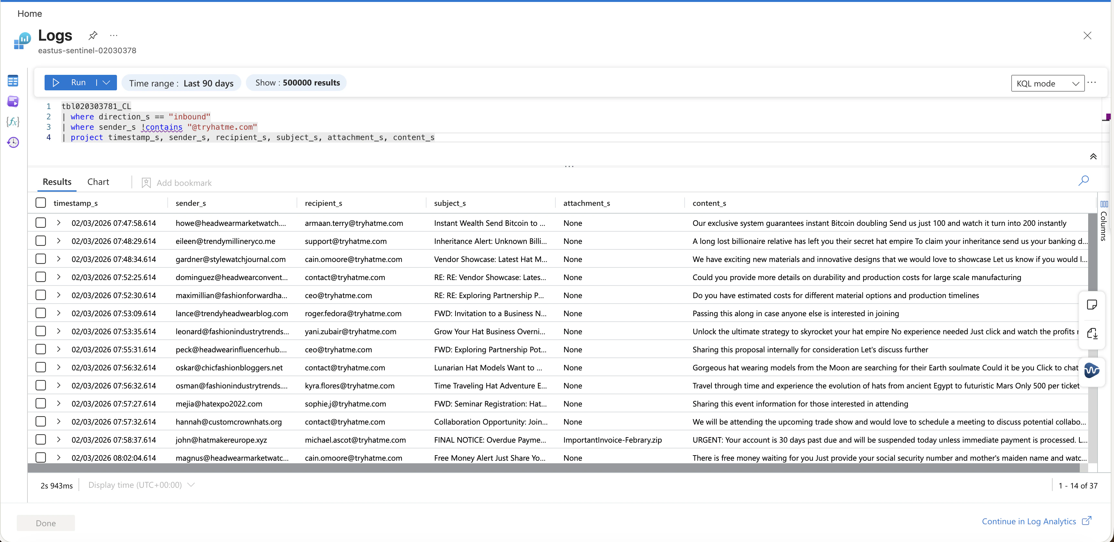Screen dimensions: 1114x542
Task: Open the Query history sidebar panel
Action: point(13,143)
